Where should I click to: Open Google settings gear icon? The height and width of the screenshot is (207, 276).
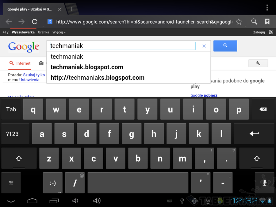coord(271,32)
